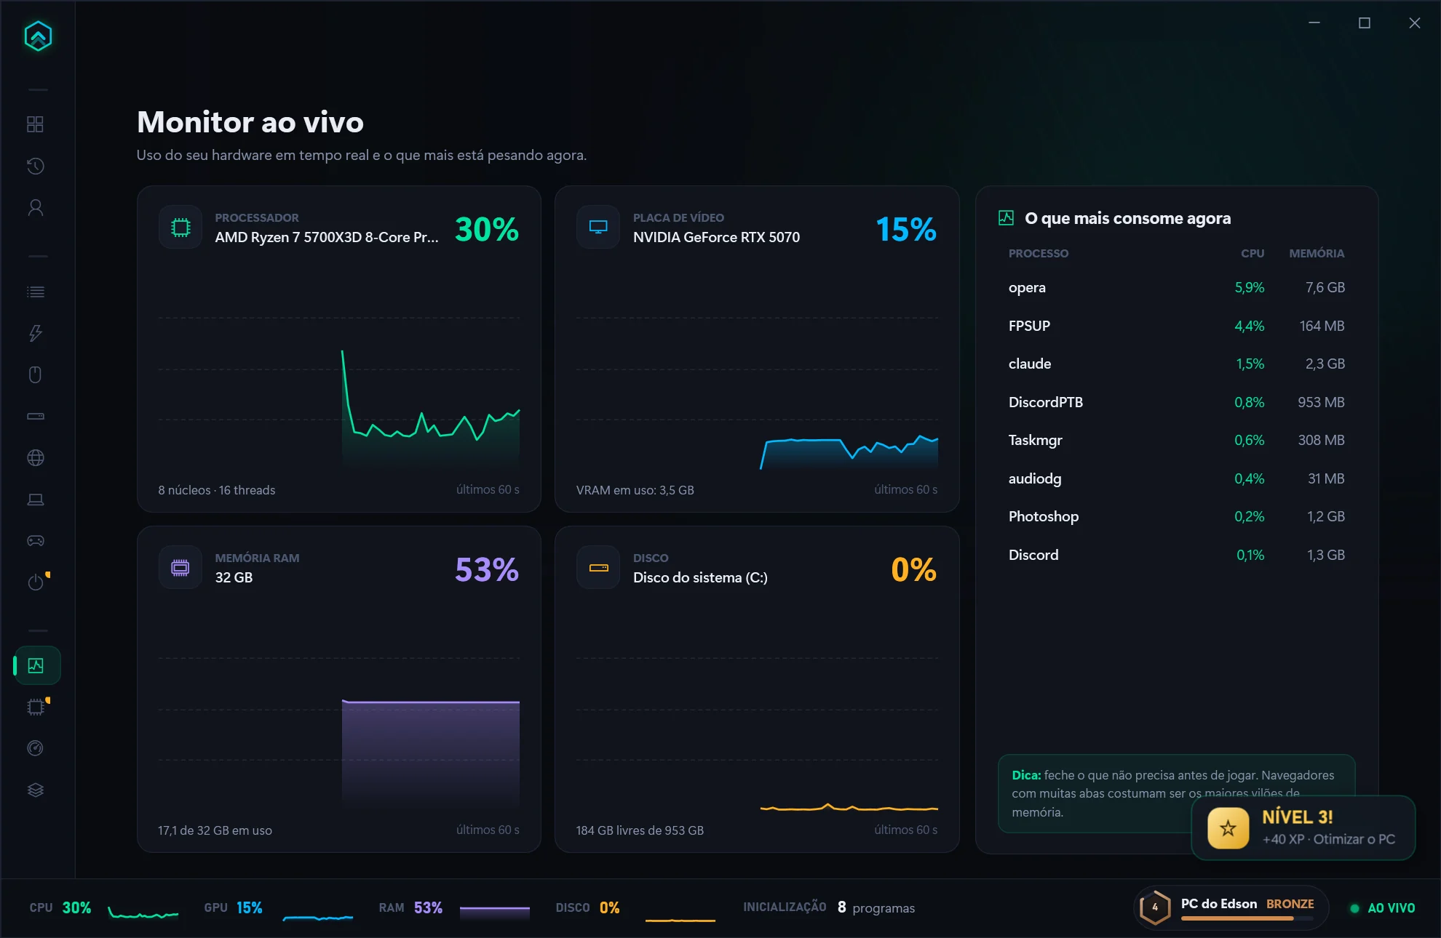Open the list lines icon in sidebar

click(35, 292)
